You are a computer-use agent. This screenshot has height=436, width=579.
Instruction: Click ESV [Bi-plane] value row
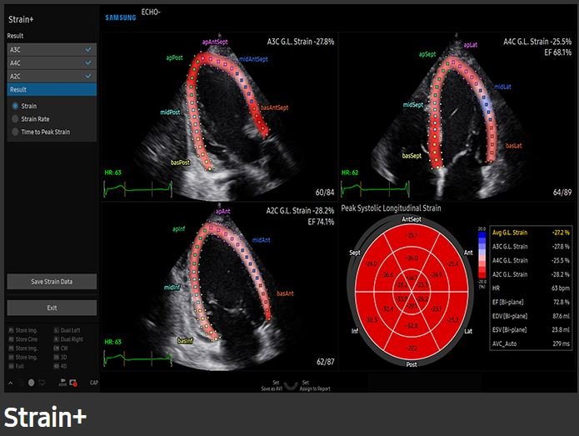point(531,329)
